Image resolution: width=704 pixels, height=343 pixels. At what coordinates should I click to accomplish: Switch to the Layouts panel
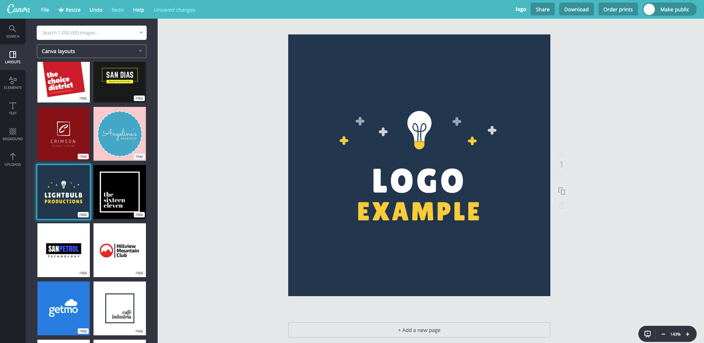pyautogui.click(x=12, y=57)
